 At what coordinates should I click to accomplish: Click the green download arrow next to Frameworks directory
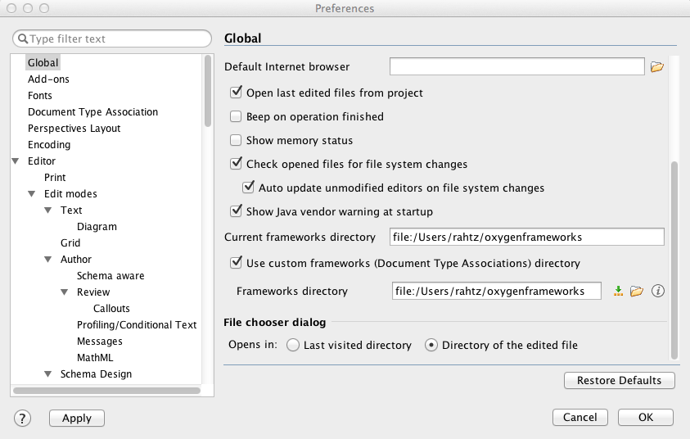(x=619, y=291)
